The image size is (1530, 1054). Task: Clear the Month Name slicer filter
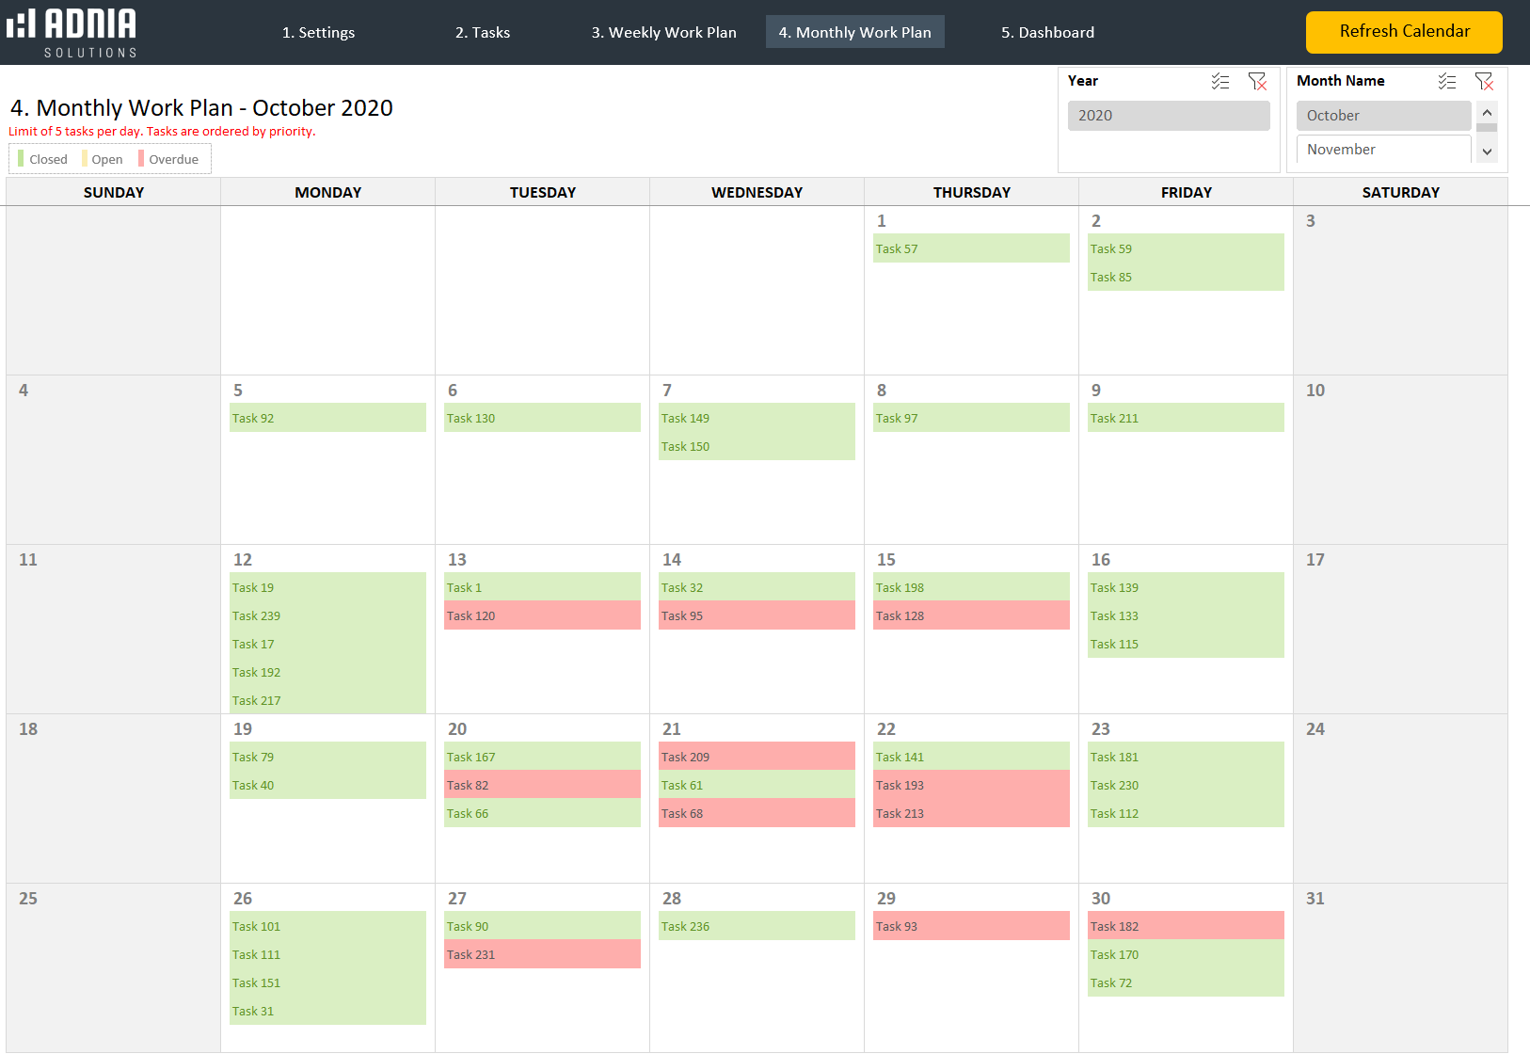[x=1484, y=82]
